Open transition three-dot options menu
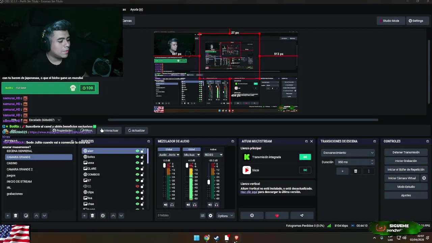This screenshot has width=432, height=243. tap(369, 171)
